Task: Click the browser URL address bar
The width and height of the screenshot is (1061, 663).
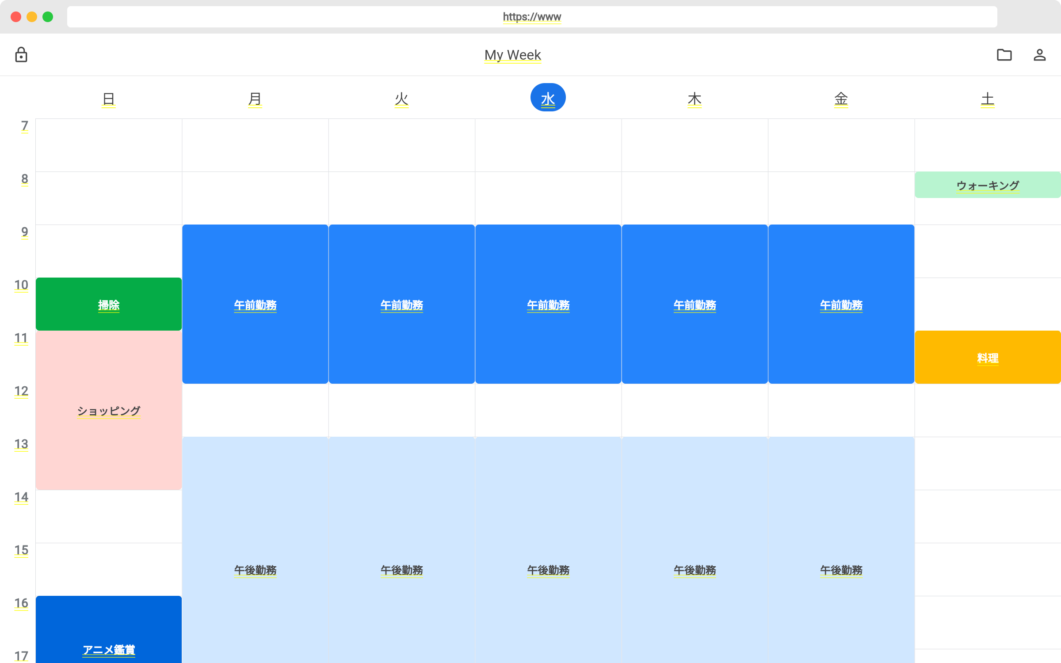Action: (x=532, y=17)
